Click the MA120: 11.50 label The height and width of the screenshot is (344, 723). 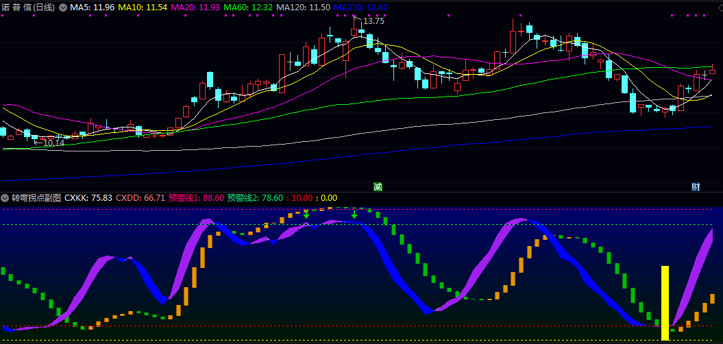[x=302, y=8]
